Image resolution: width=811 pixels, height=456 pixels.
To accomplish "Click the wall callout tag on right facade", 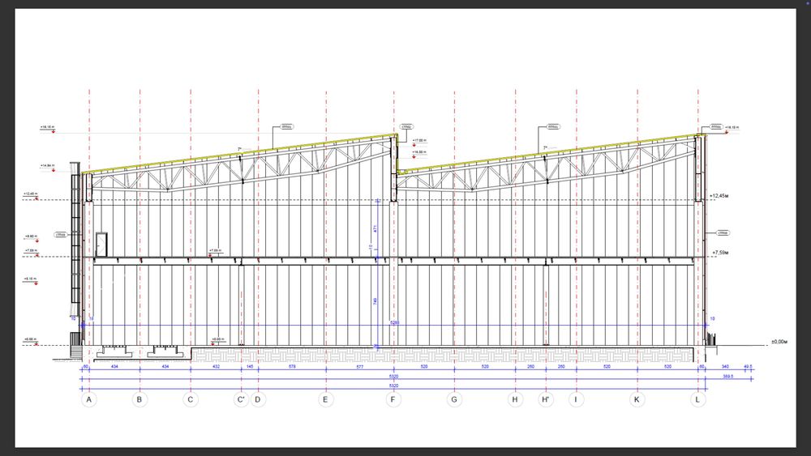I will click(x=723, y=233).
